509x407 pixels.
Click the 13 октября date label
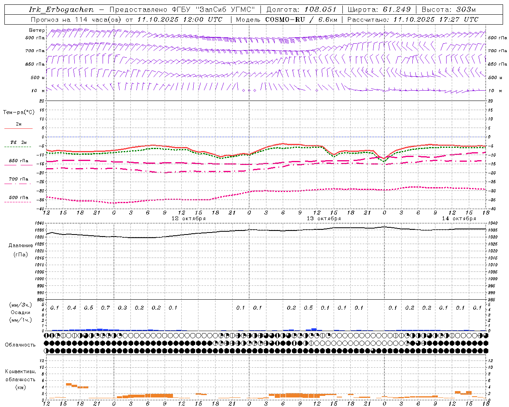(324, 219)
